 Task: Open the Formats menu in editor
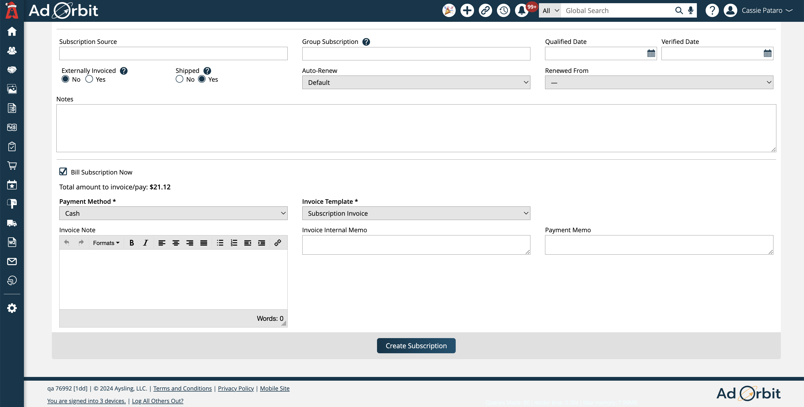coord(106,243)
